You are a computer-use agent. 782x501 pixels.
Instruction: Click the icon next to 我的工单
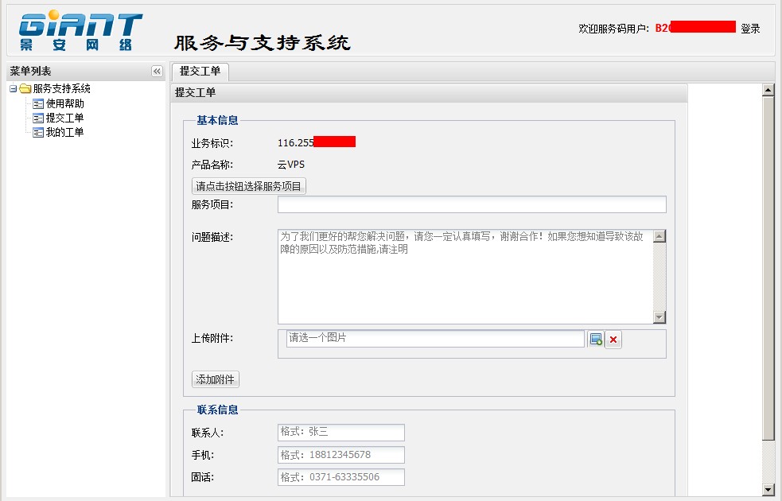coord(38,132)
